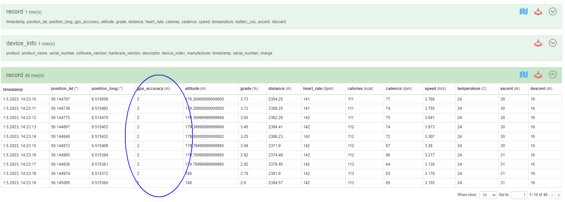Open the Show rows dropdown
The height and width of the screenshot is (202, 565).
(488, 195)
